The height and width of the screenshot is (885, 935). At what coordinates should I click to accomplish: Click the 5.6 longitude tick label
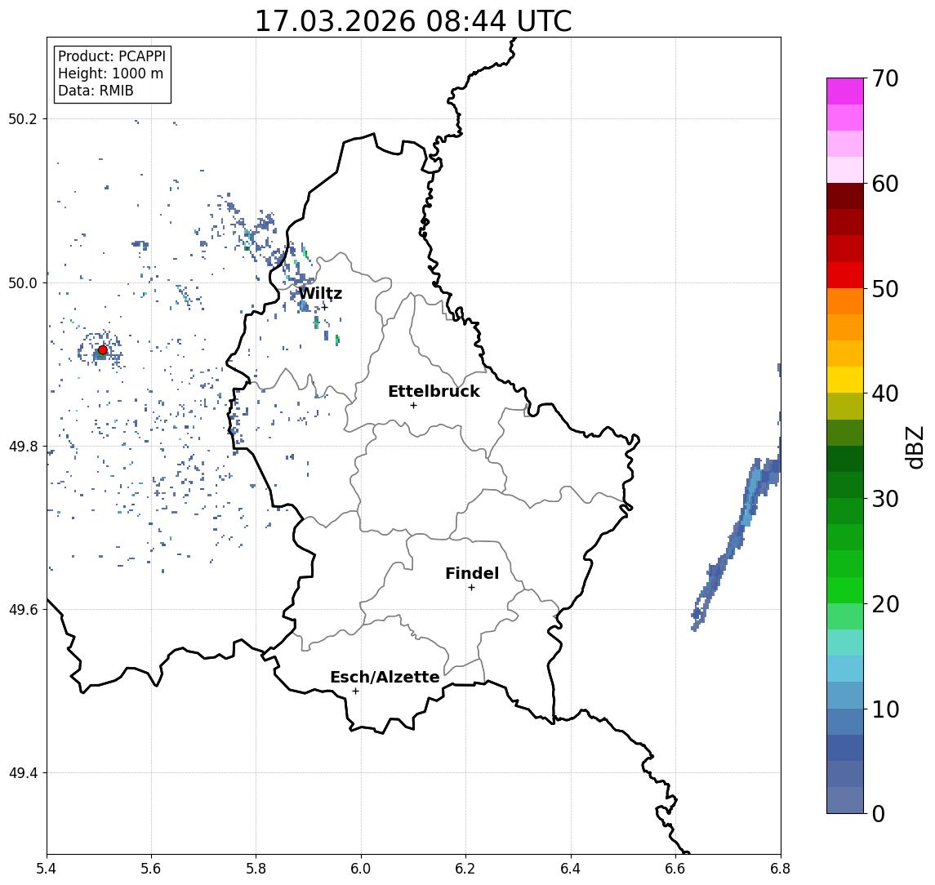pyautogui.click(x=151, y=869)
